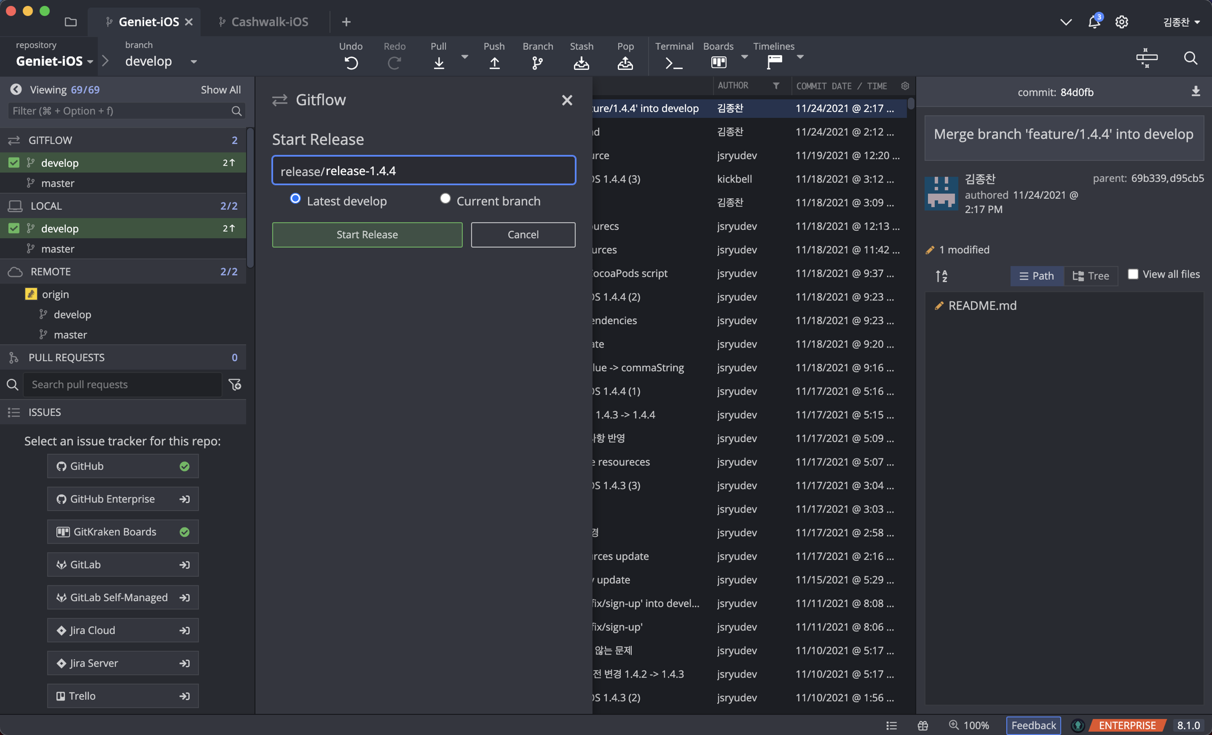Expand the Geniet-iOS repository dropdown
1212x735 pixels.
[90, 62]
